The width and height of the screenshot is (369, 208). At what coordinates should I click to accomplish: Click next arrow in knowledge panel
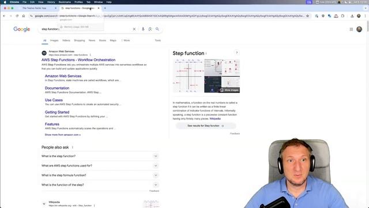pos(237,53)
